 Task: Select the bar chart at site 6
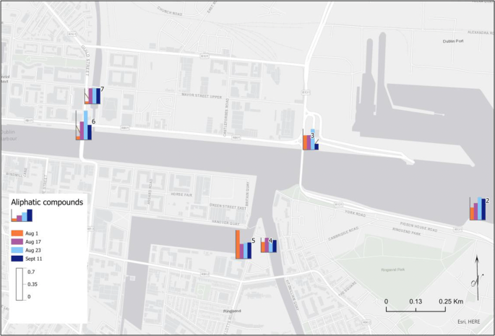click(x=84, y=125)
